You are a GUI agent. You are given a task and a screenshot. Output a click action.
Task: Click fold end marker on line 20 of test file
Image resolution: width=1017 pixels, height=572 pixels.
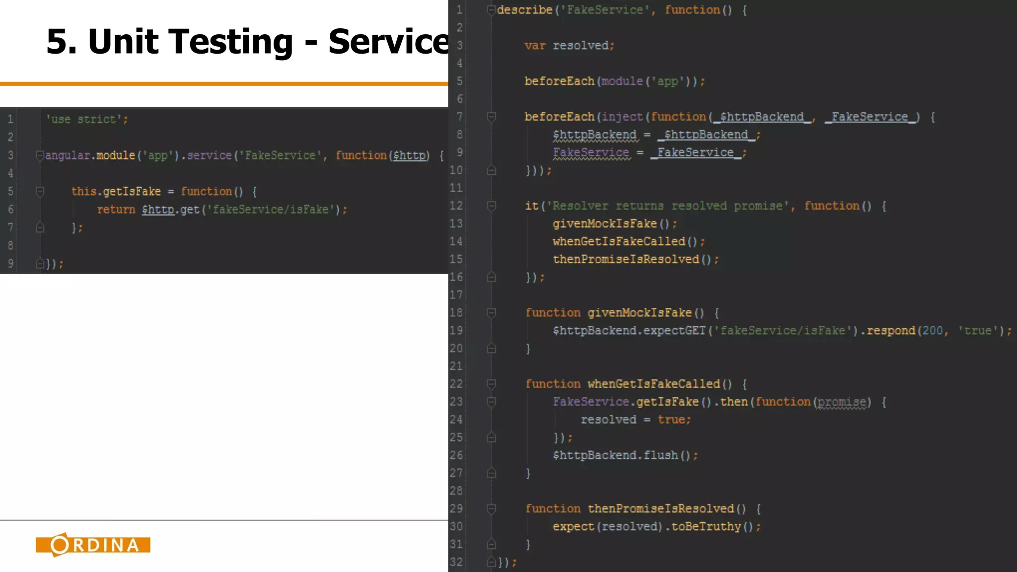click(x=491, y=349)
